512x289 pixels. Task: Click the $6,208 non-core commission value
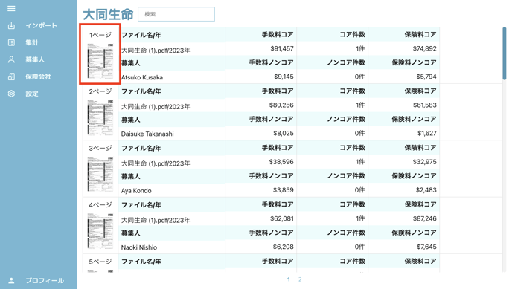tap(283, 247)
